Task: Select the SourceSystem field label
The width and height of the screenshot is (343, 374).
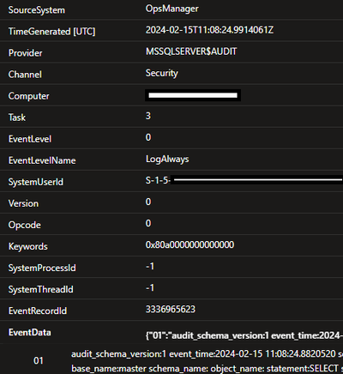Action: (x=37, y=10)
